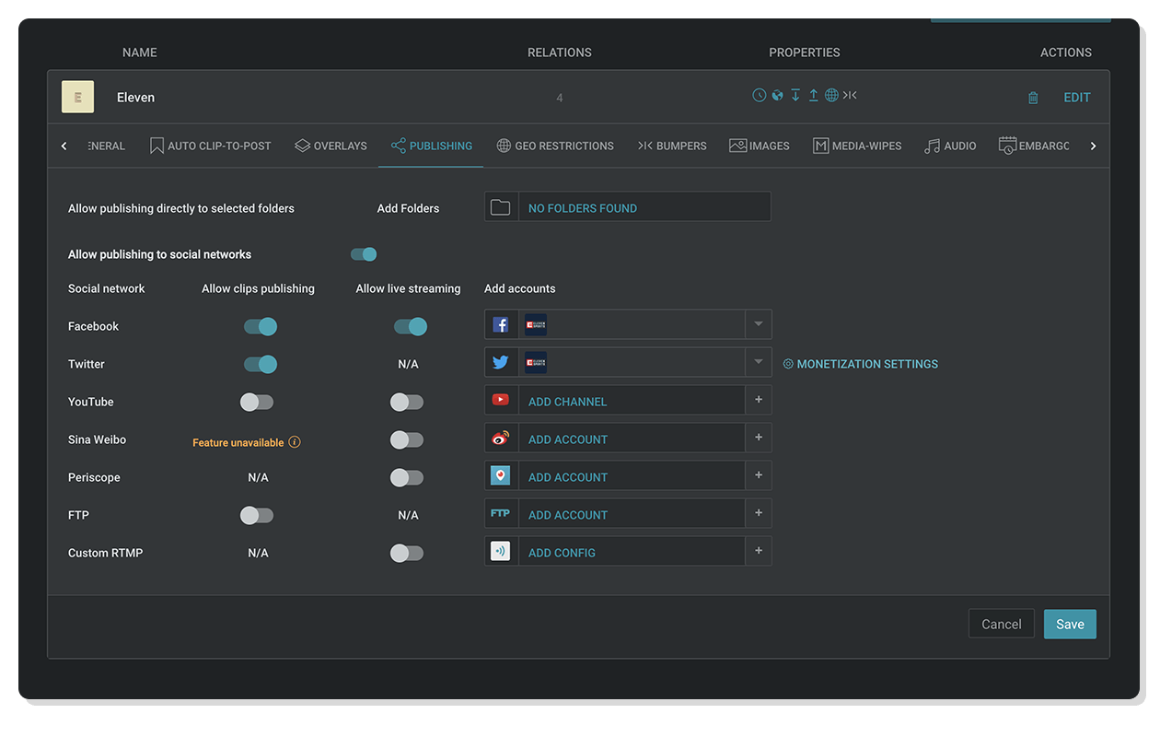The width and height of the screenshot is (1160, 737).
Task: Click the Eleven avatar thumbnail
Action: point(77,97)
